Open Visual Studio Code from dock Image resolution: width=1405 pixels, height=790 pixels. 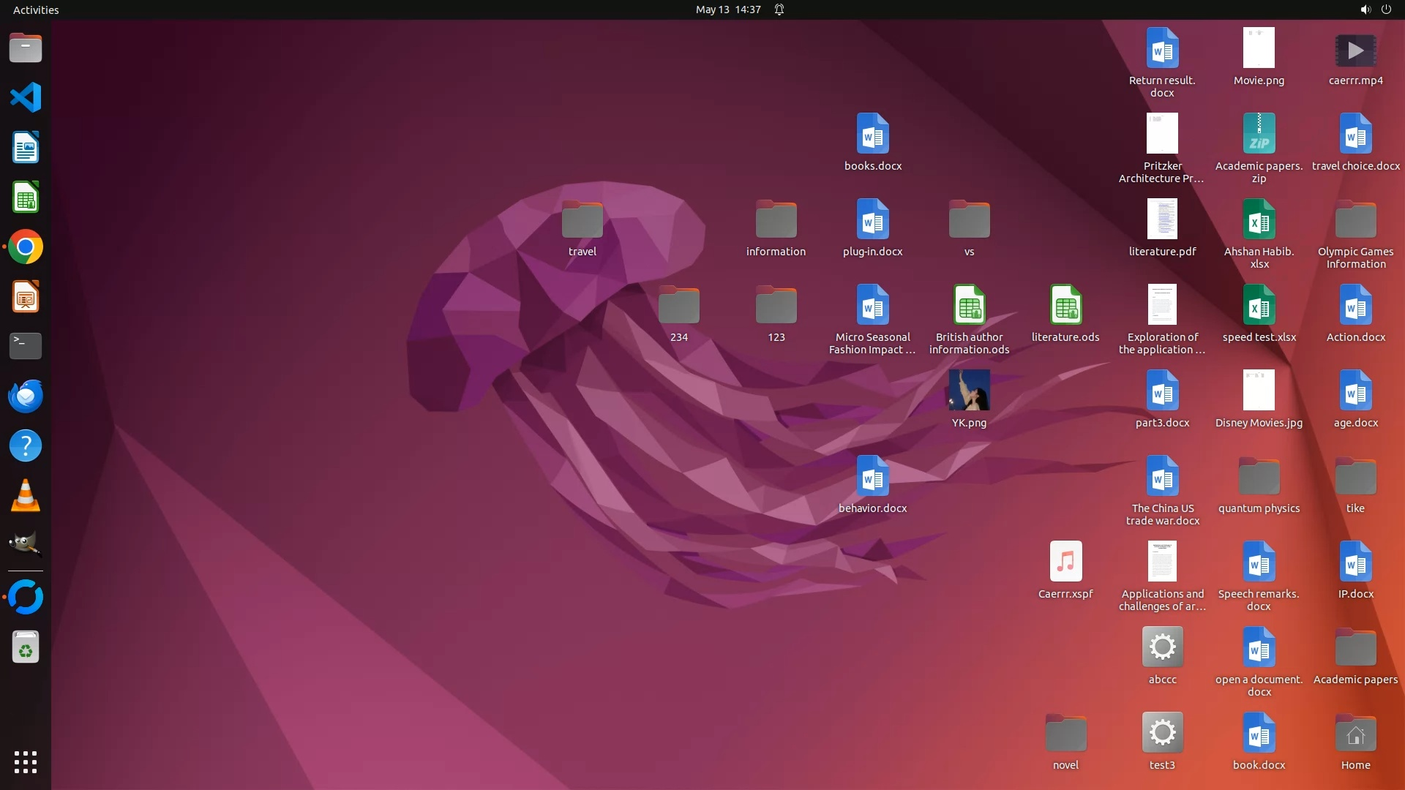26,97
